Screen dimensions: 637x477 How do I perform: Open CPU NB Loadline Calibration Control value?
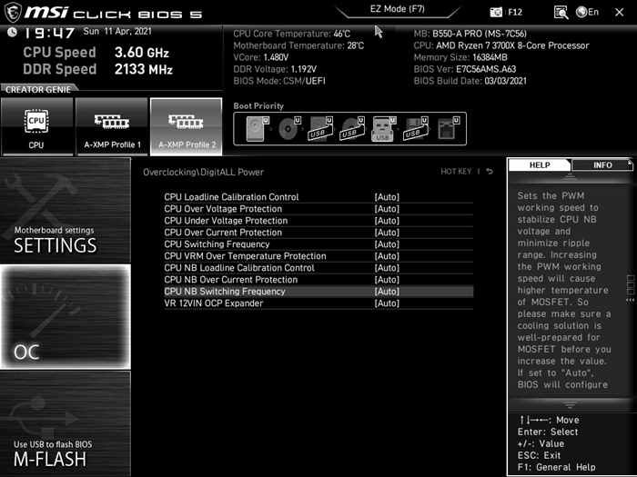click(x=387, y=268)
